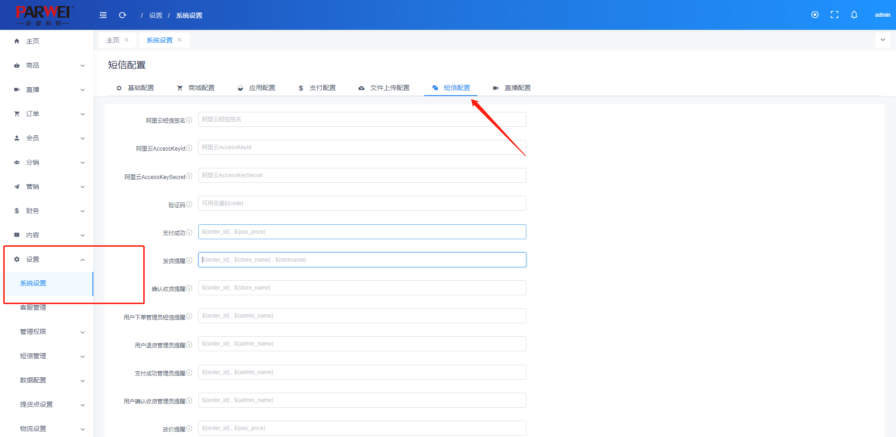Expand the 内容 menu chevron

point(83,236)
